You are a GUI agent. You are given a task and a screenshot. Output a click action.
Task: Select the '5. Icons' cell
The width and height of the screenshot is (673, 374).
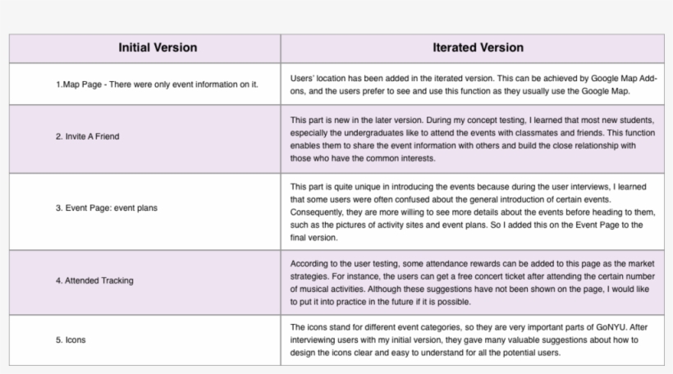[x=71, y=340]
